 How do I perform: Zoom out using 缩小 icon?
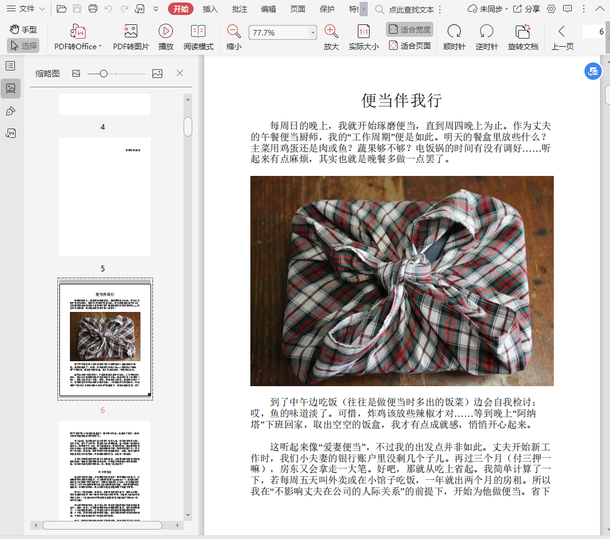[x=234, y=32]
